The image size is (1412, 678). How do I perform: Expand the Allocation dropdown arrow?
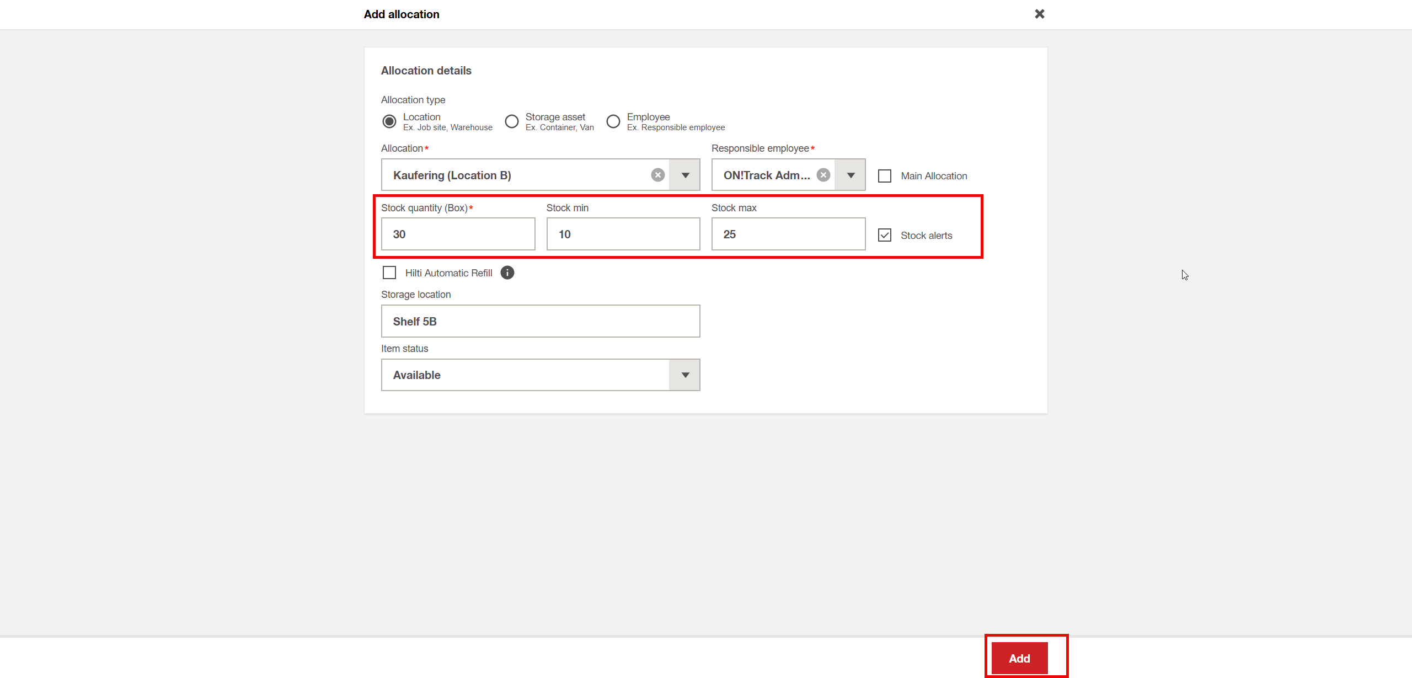[x=685, y=175]
